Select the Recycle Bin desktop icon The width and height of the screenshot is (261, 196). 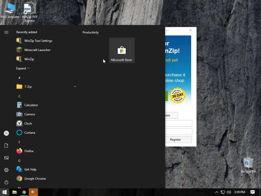pos(248,165)
